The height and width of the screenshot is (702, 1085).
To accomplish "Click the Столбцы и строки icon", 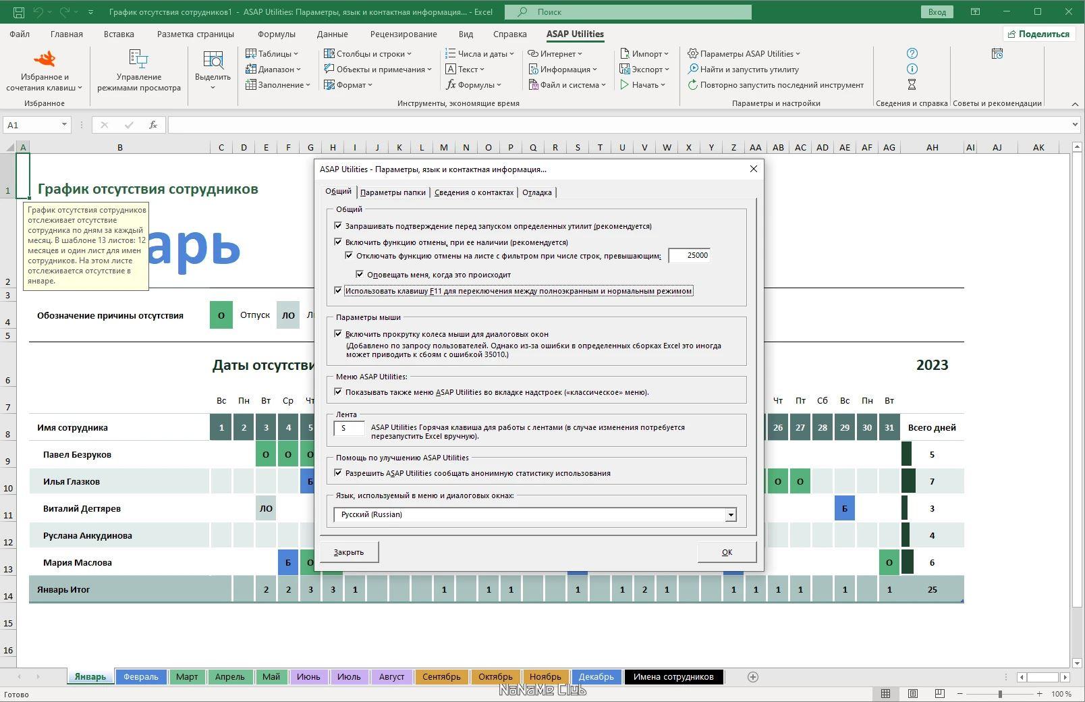I will [x=330, y=53].
